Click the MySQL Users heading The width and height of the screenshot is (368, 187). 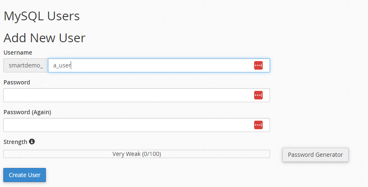(x=42, y=17)
